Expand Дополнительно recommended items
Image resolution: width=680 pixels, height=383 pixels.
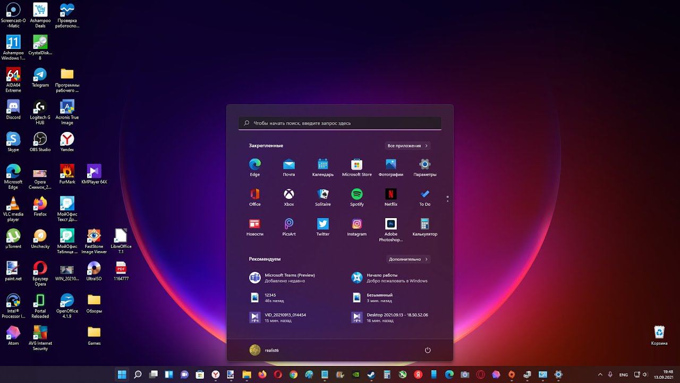pyautogui.click(x=408, y=259)
